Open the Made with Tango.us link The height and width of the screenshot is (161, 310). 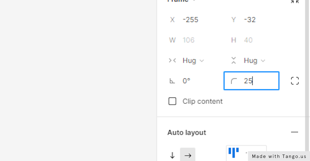pos(279,156)
